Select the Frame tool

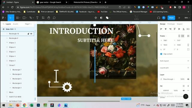(17, 18)
